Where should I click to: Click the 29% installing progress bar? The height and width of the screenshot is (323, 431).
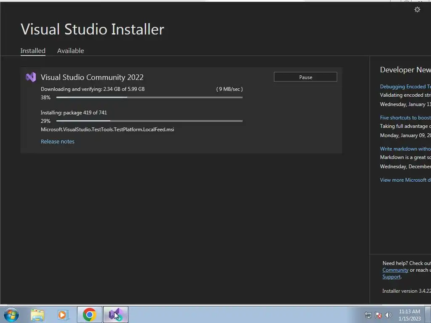click(x=149, y=121)
